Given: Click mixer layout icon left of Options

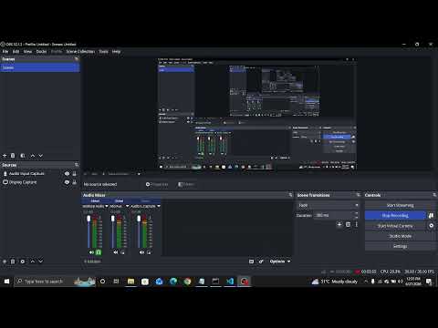Looking at the screenshot, I should point(251,261).
